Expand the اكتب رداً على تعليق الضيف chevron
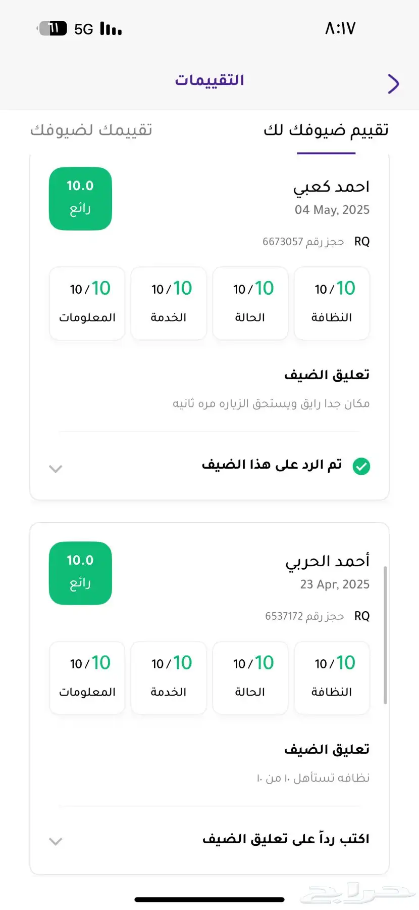This screenshot has height=910, width=419. (x=56, y=841)
